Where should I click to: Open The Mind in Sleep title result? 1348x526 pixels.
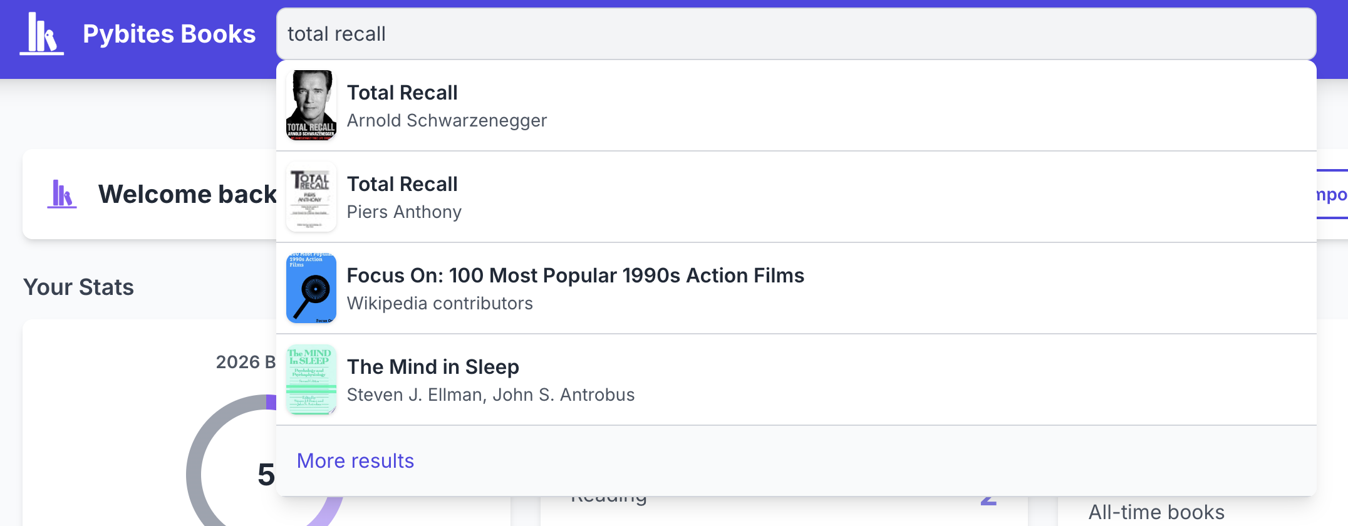(x=433, y=367)
